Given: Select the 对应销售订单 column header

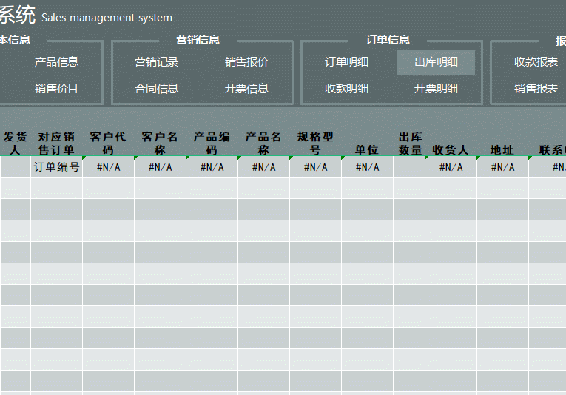Looking at the screenshot, I should pyautogui.click(x=56, y=144).
